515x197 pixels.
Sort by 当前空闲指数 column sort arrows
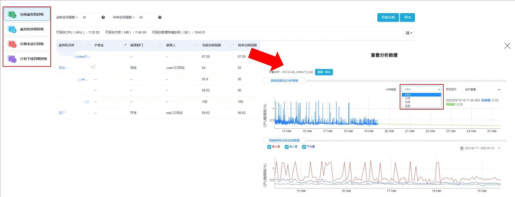coord(232,45)
